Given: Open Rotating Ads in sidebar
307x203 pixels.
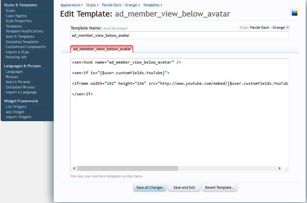Looking at the screenshot, I should pos(16,57).
